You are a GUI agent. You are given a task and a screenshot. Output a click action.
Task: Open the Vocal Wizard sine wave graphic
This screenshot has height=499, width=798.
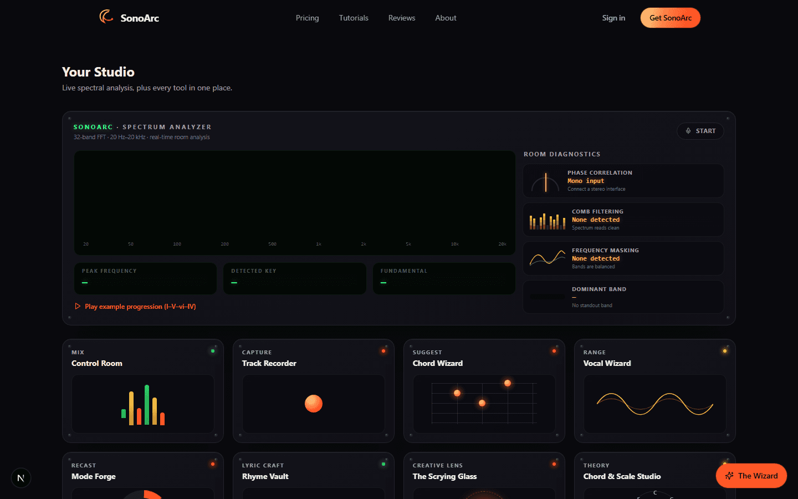point(655,404)
